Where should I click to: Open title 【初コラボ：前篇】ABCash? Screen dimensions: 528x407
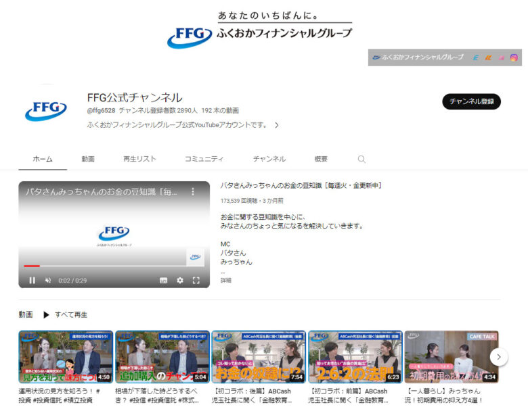[349, 396]
